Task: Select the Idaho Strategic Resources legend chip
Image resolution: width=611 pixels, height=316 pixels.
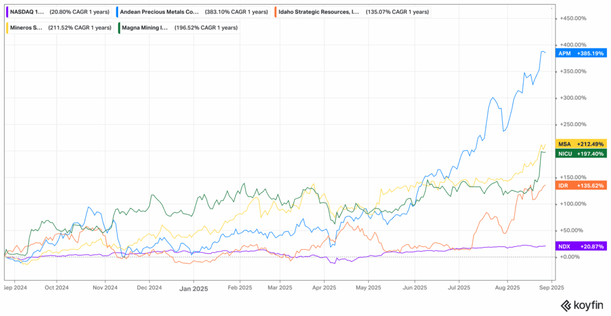Action: 353,12
